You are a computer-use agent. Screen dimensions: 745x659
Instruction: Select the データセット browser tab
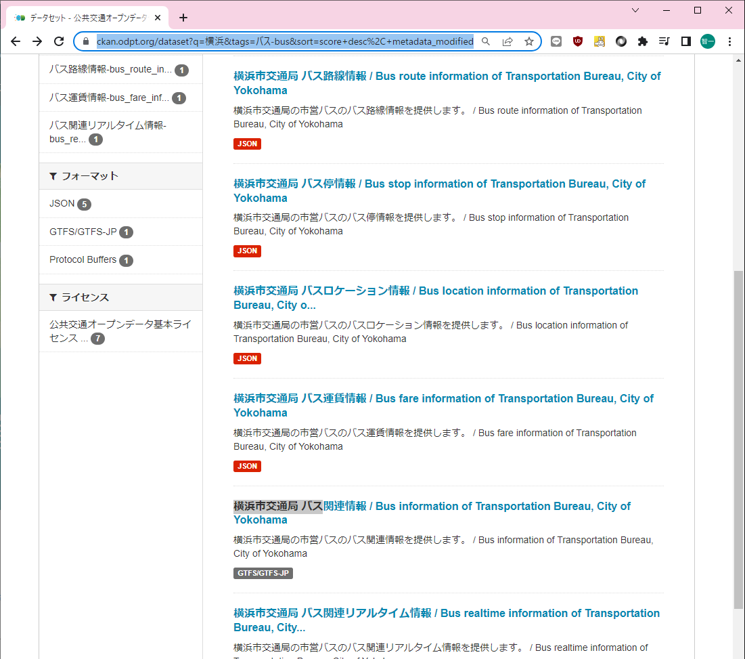(88, 18)
